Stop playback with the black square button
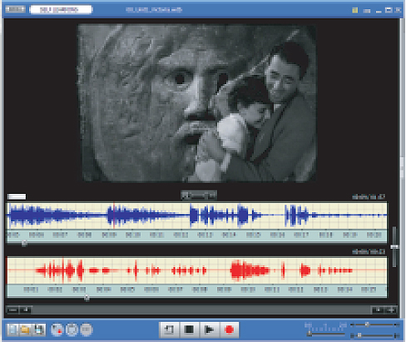Screen dimensions: 406x342 (x=190, y=330)
